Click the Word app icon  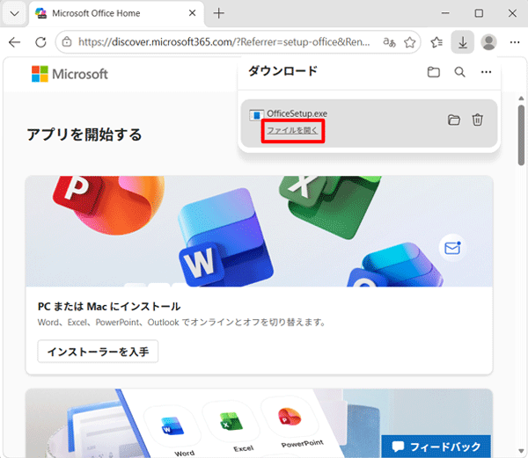[172, 425]
